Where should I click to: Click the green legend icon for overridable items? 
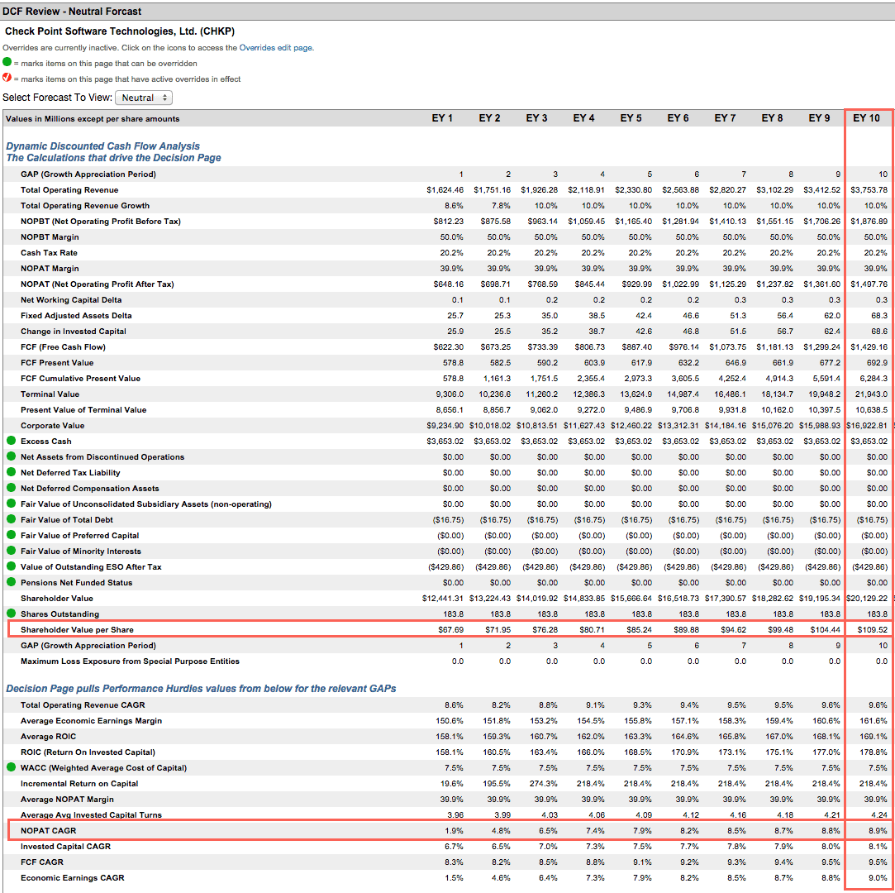coord(7,62)
